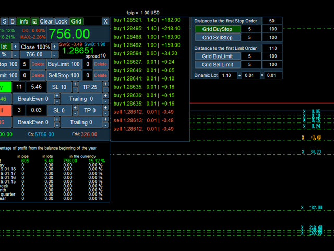Screen dimensions: 334x251
Task: Click the 5 count field before BuyLimit
Action: (x=25, y=64)
